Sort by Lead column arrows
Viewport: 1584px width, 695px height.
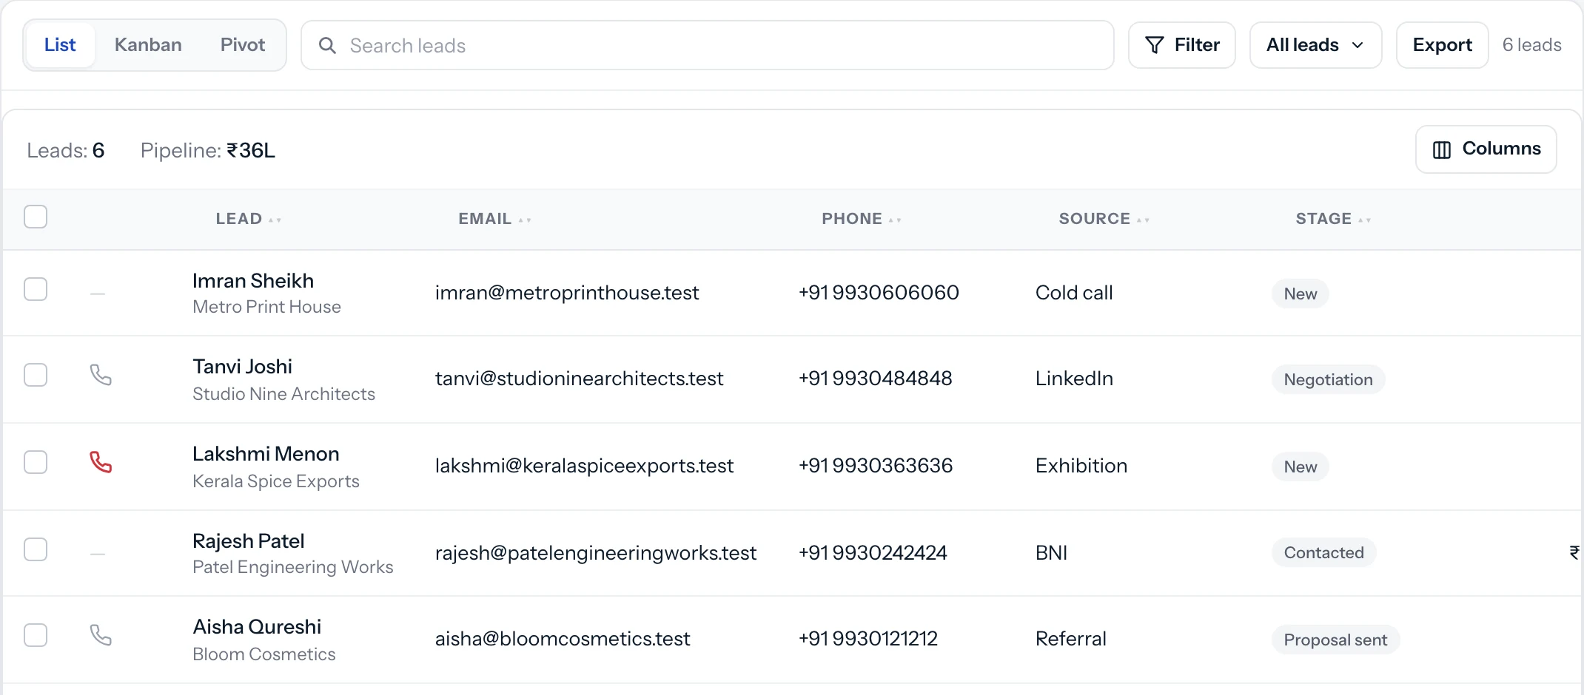(x=275, y=220)
